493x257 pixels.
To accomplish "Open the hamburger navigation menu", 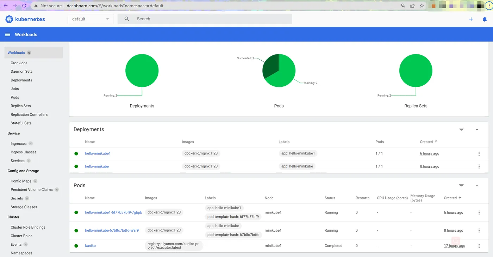I will 7,34.
